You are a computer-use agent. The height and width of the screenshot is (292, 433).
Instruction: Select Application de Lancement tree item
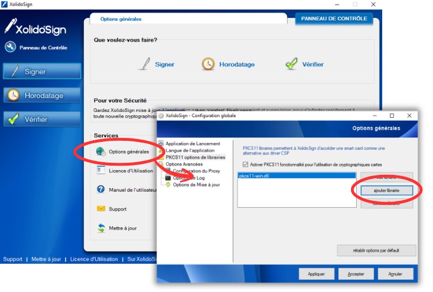coord(193,144)
